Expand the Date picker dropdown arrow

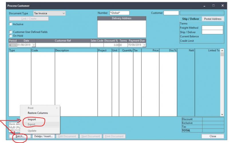click(x=34, y=45)
